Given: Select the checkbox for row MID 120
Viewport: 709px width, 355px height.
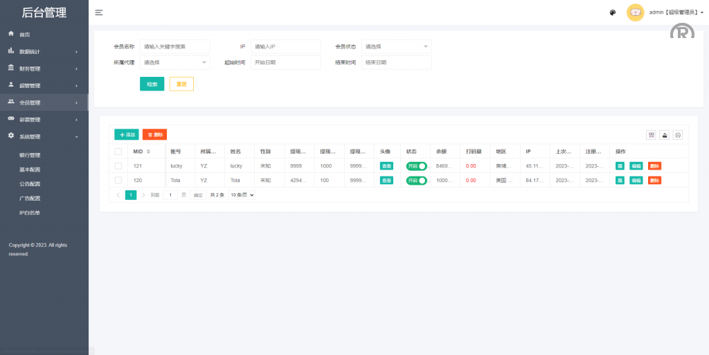Looking at the screenshot, I should (x=118, y=181).
